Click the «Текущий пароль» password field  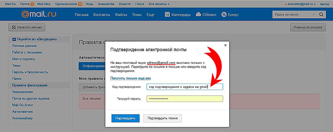(x=185, y=99)
